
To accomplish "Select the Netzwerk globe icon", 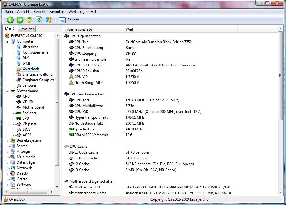I will tap(13, 168).
